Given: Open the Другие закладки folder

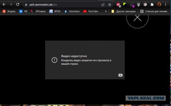Looking at the screenshot, I should pyautogui.click(x=123, y=11).
